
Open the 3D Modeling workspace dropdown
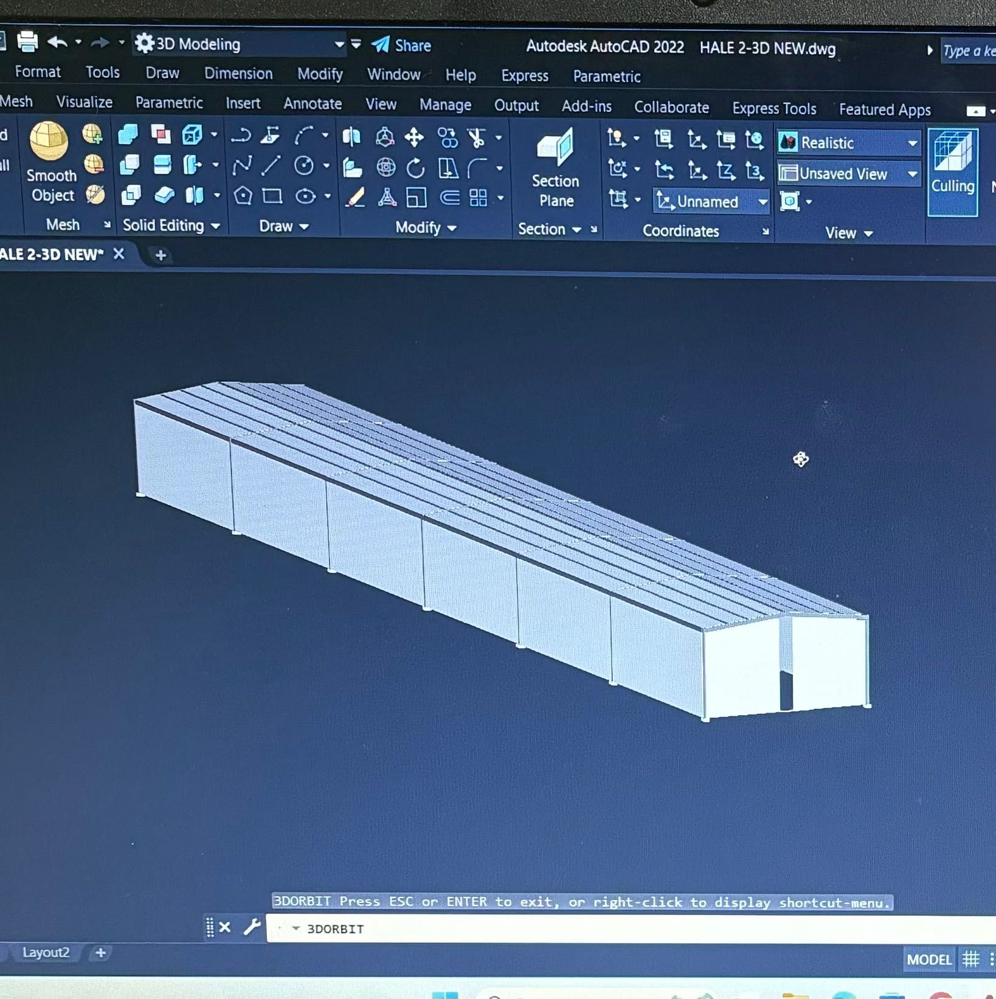tap(240, 44)
